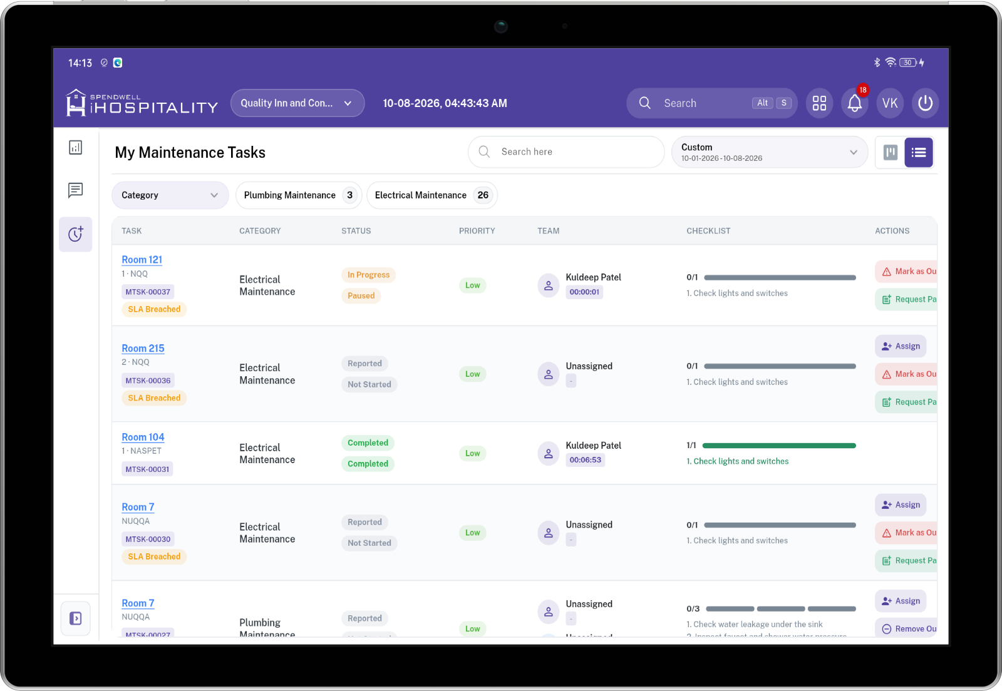The image size is (1002, 691).
Task: Click Kuldeep Patel avatar in Room 104 row
Action: point(548,453)
